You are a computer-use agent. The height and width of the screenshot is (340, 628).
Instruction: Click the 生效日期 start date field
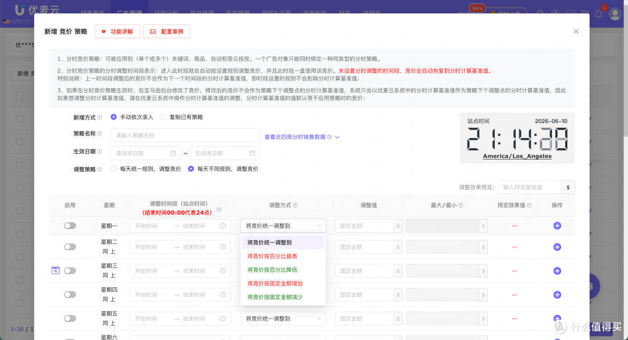click(x=146, y=153)
